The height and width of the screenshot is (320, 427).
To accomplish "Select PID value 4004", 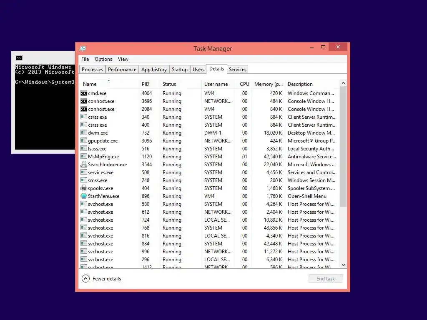I will 146,93.
